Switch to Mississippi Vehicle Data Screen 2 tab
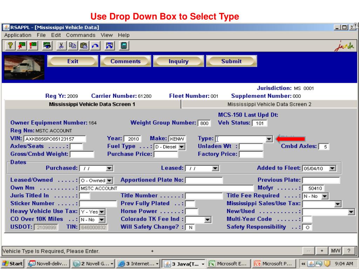 pyautogui.click(x=269, y=104)
